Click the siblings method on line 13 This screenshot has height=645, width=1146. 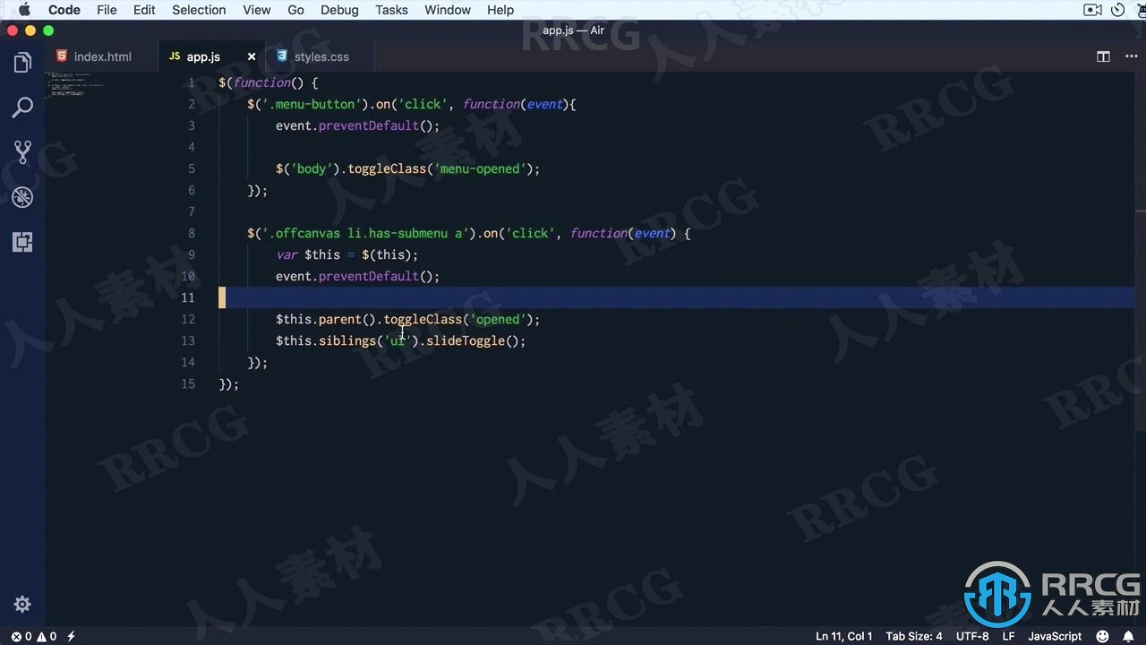pos(346,340)
